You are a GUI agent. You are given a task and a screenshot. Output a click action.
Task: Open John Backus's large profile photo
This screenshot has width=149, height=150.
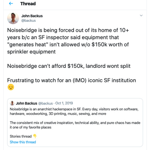13,18
